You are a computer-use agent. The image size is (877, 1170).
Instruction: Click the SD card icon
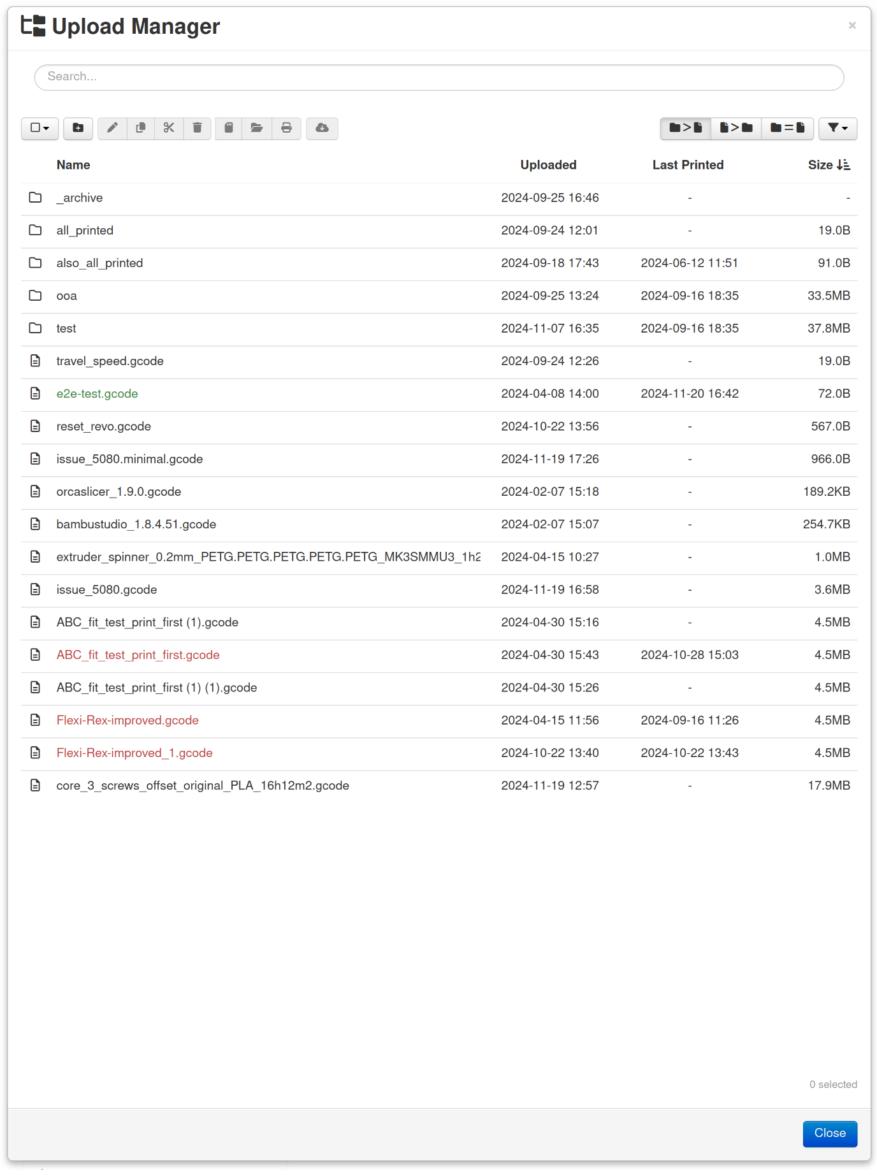point(228,129)
